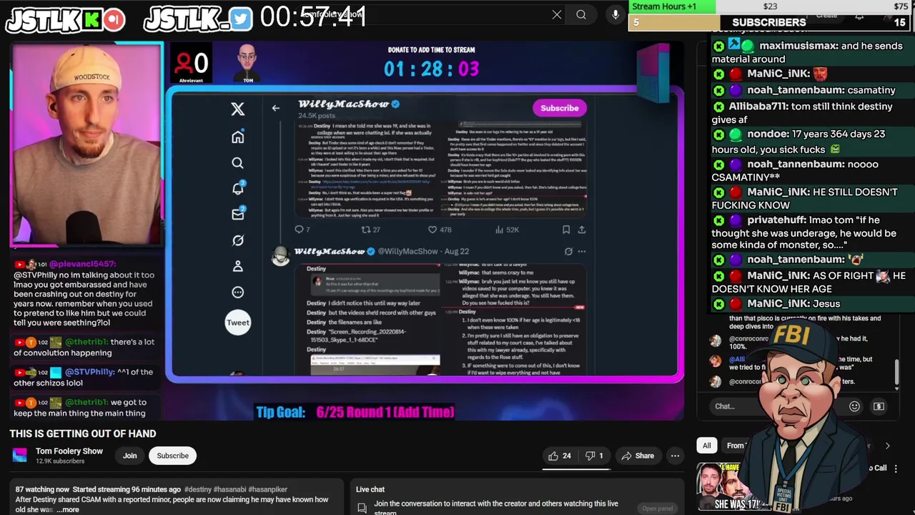Like the post with 478 likes
Viewport: 915px width, 515px height.
coord(432,230)
